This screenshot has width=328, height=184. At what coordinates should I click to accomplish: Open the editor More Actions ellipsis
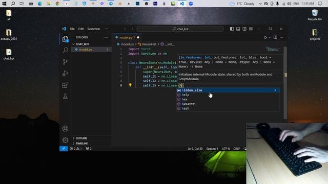tap(281, 37)
